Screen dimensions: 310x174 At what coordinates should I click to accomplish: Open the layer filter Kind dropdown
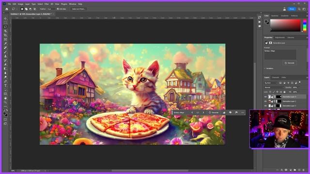(x=271, y=83)
